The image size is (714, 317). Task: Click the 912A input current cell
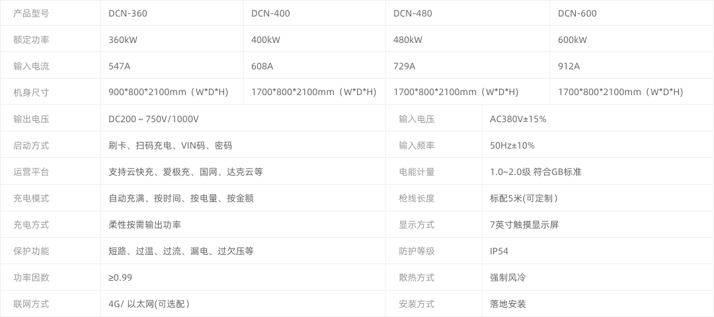click(569, 66)
